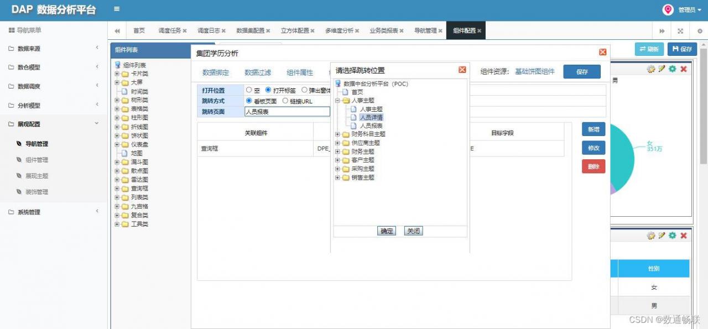Switch to the 多维度分析 tab

(339, 31)
